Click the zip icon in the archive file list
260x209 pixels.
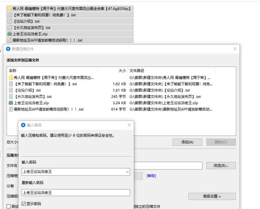pyautogui.click(x=11, y=103)
